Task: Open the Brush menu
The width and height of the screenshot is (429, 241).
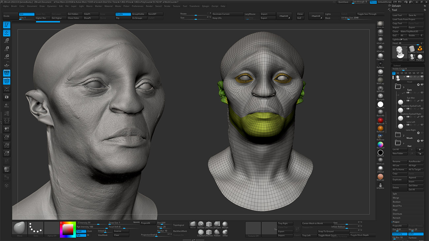Action: coord(14,6)
